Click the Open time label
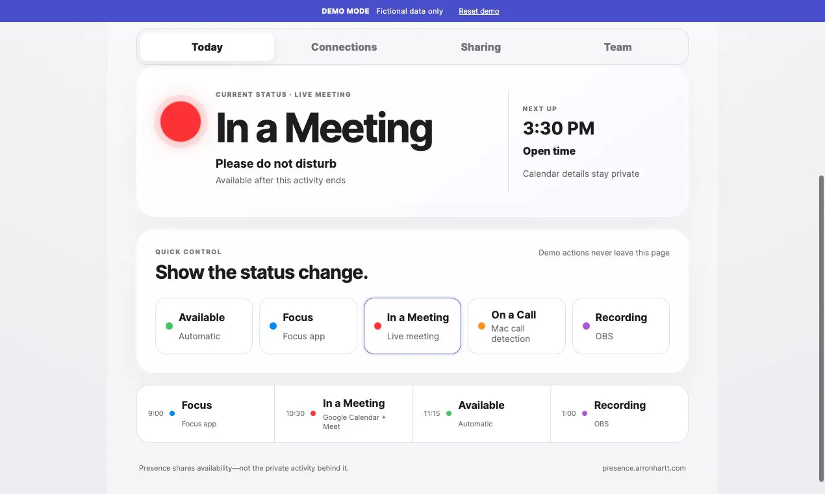Viewport: 825px width, 494px height. click(x=549, y=151)
